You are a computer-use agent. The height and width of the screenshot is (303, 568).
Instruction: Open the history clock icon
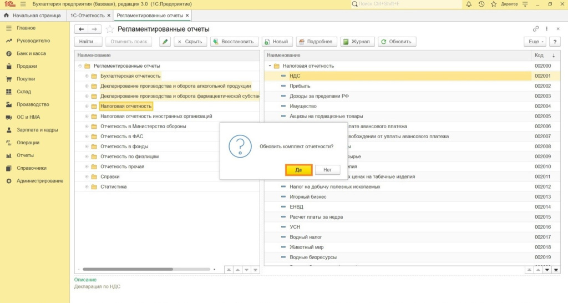(481, 4)
